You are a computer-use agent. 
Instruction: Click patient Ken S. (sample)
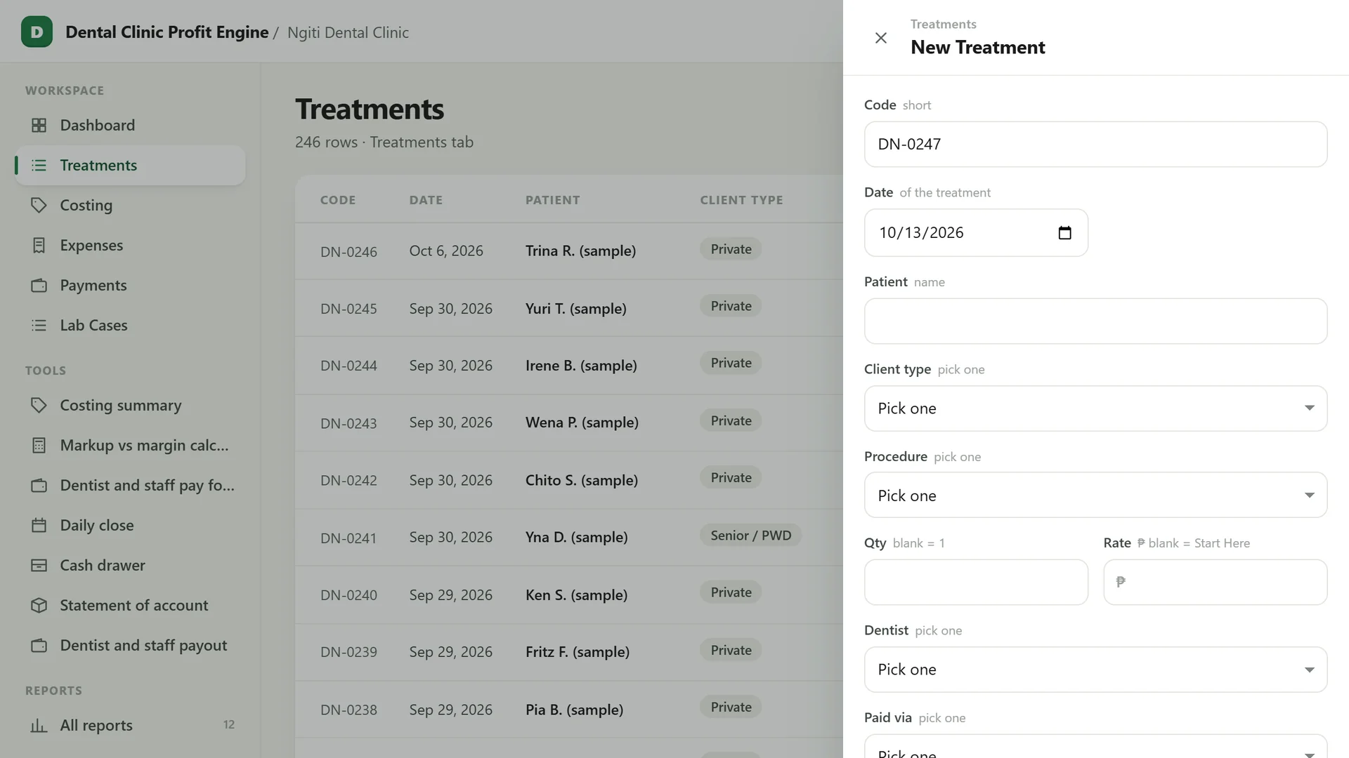click(576, 594)
